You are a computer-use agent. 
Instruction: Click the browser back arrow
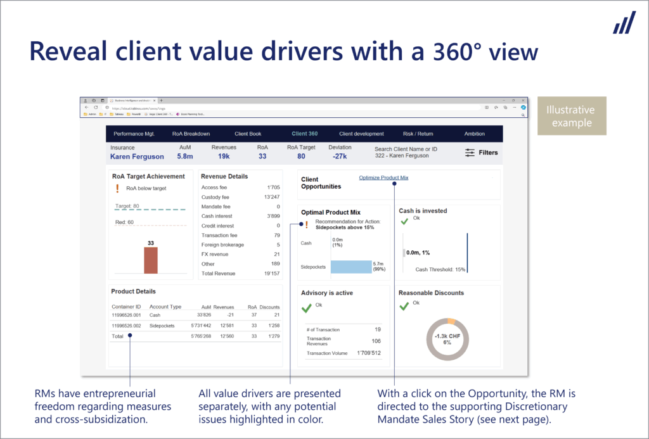point(86,107)
